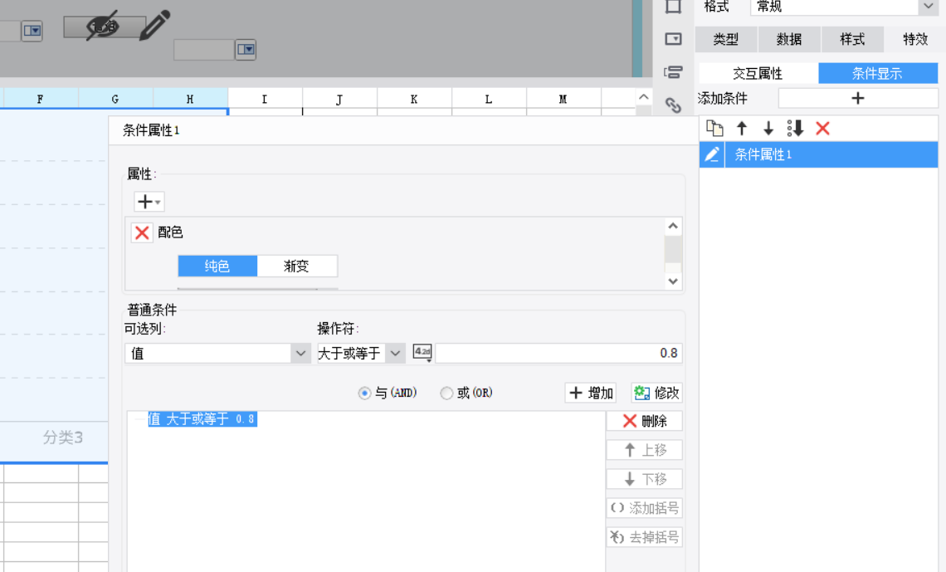The width and height of the screenshot is (946, 572).
Task: Click the 修改 button
Action: [x=657, y=394]
